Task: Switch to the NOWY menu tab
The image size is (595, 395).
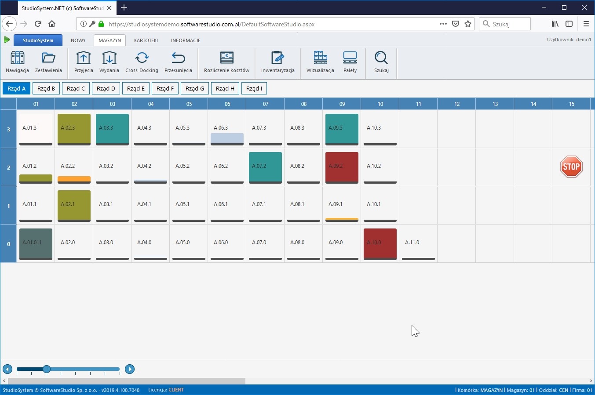Action: tap(78, 40)
